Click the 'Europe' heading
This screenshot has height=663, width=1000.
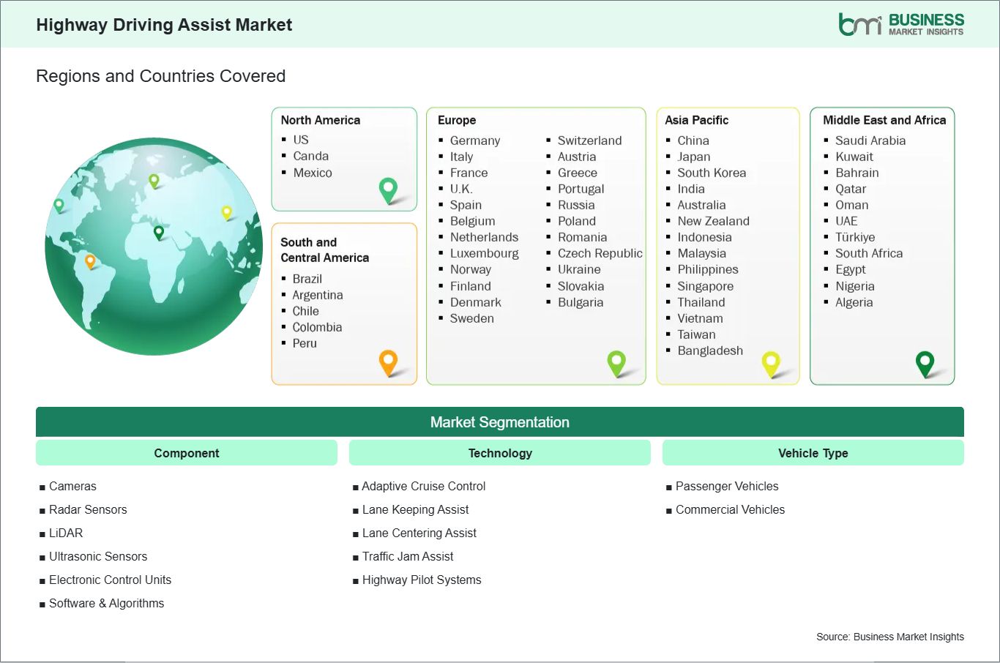tap(457, 120)
